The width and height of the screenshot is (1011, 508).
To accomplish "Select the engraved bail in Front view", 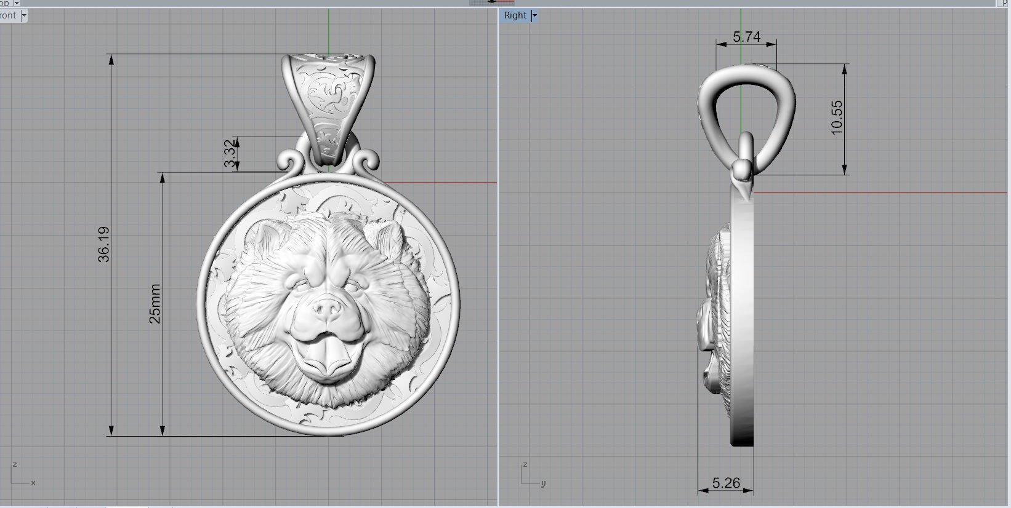I will click(x=328, y=111).
